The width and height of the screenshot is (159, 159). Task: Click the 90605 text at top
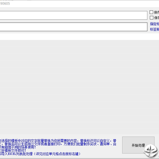click(x=5, y=4)
